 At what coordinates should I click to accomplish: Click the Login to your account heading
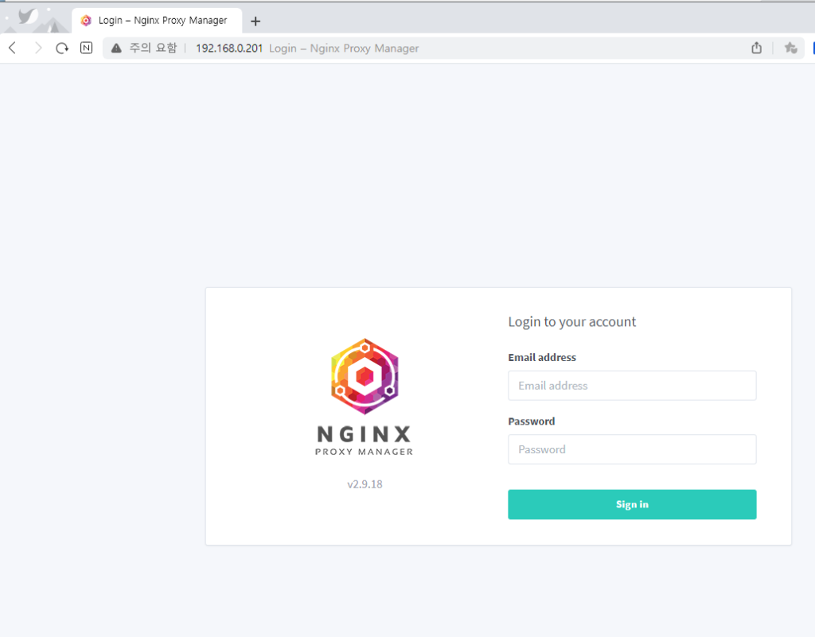coord(571,322)
